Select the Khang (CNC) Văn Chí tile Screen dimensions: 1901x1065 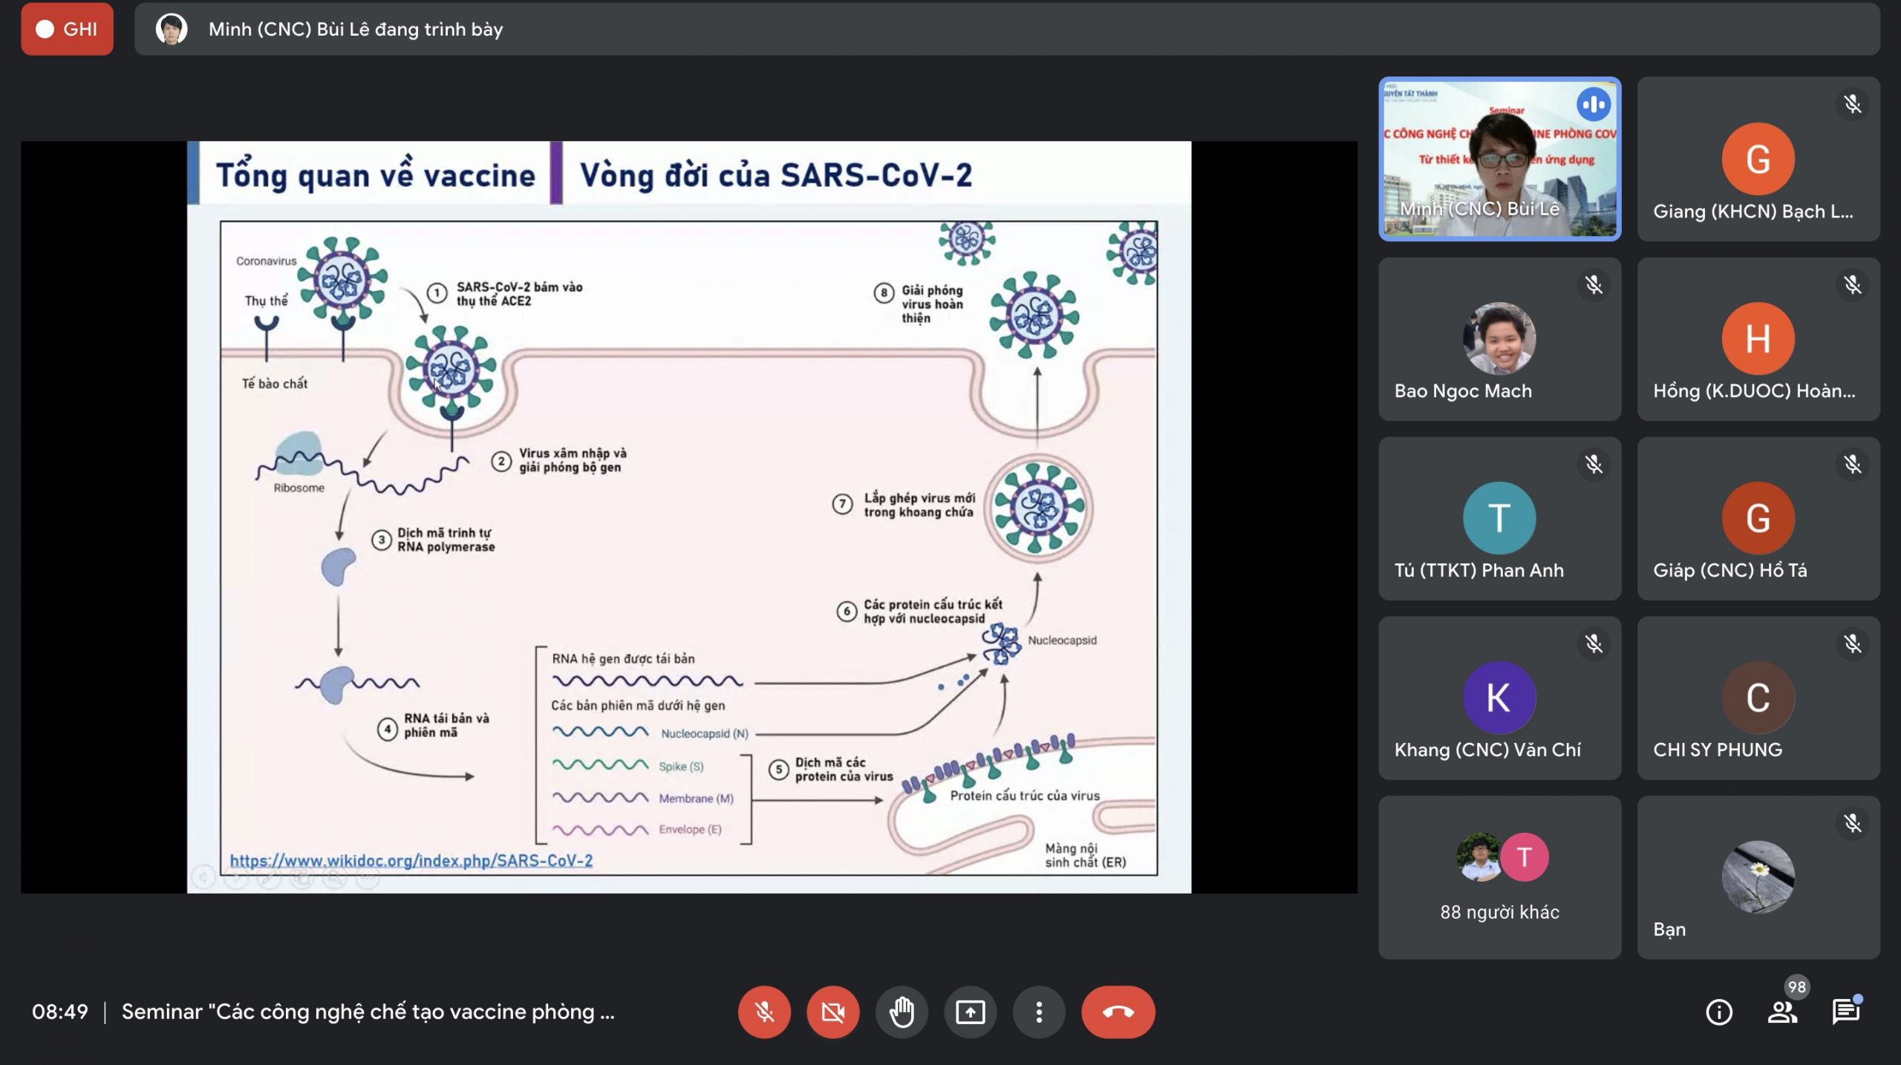[x=1499, y=698]
